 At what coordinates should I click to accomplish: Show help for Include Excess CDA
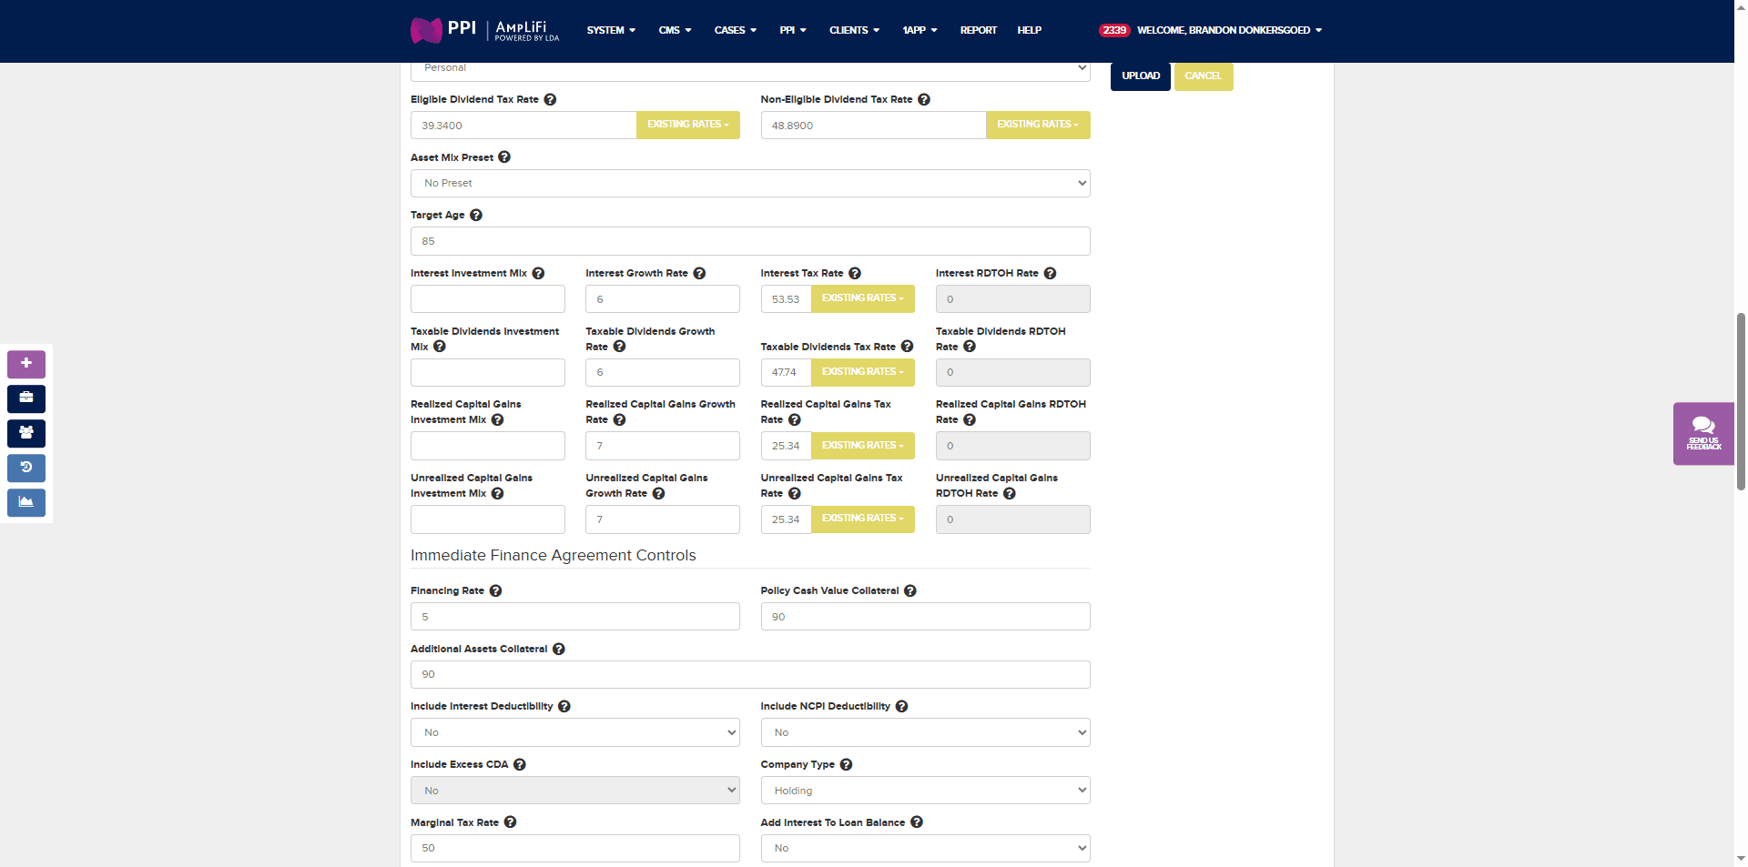point(520,764)
